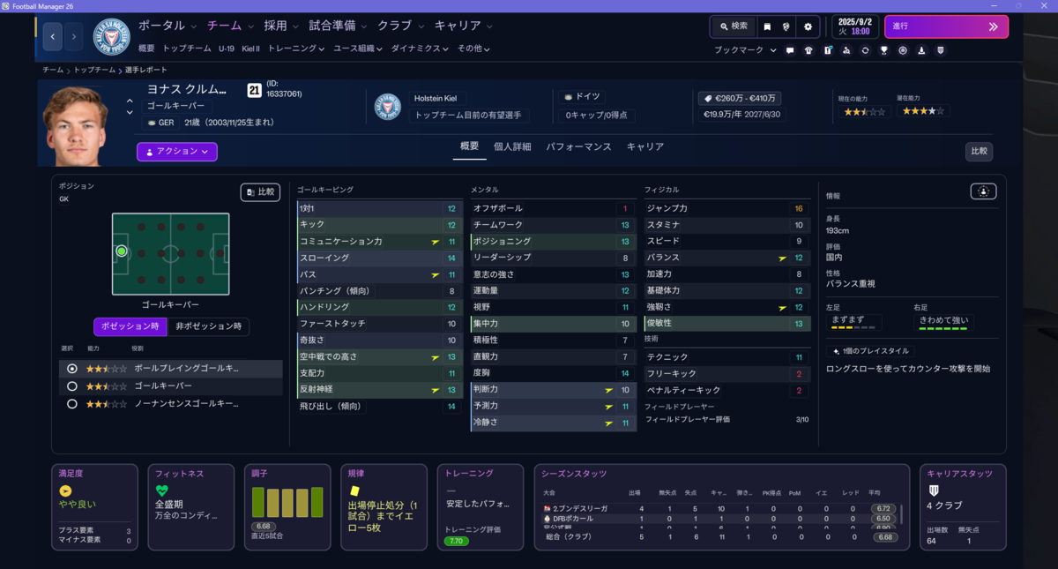1058x569 pixels.
Task: Open the shield shortcut icon in bookmarks bar
Action: (941, 50)
